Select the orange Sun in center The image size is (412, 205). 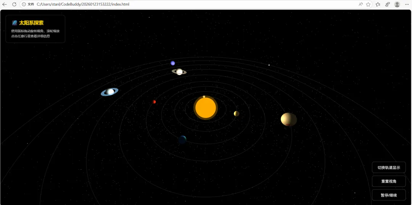(x=206, y=108)
